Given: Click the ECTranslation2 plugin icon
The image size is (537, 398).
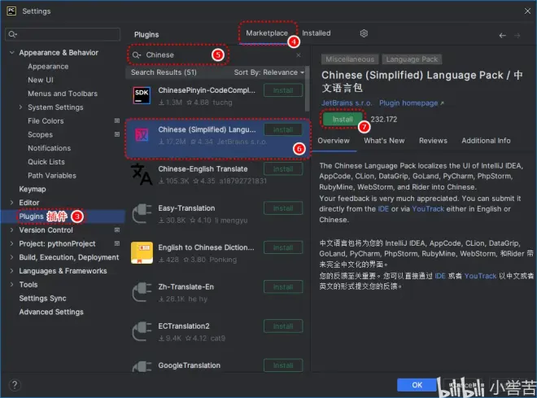Looking at the screenshot, I should point(142,331).
